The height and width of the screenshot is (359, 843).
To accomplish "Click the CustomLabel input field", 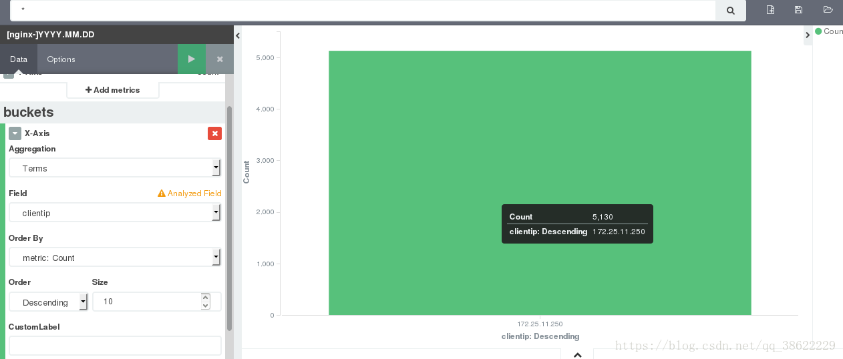I will (x=115, y=346).
